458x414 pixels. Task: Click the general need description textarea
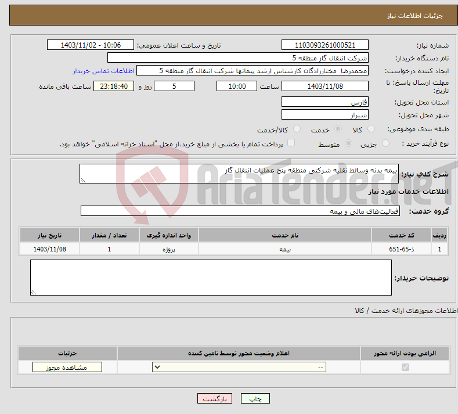[239, 174]
